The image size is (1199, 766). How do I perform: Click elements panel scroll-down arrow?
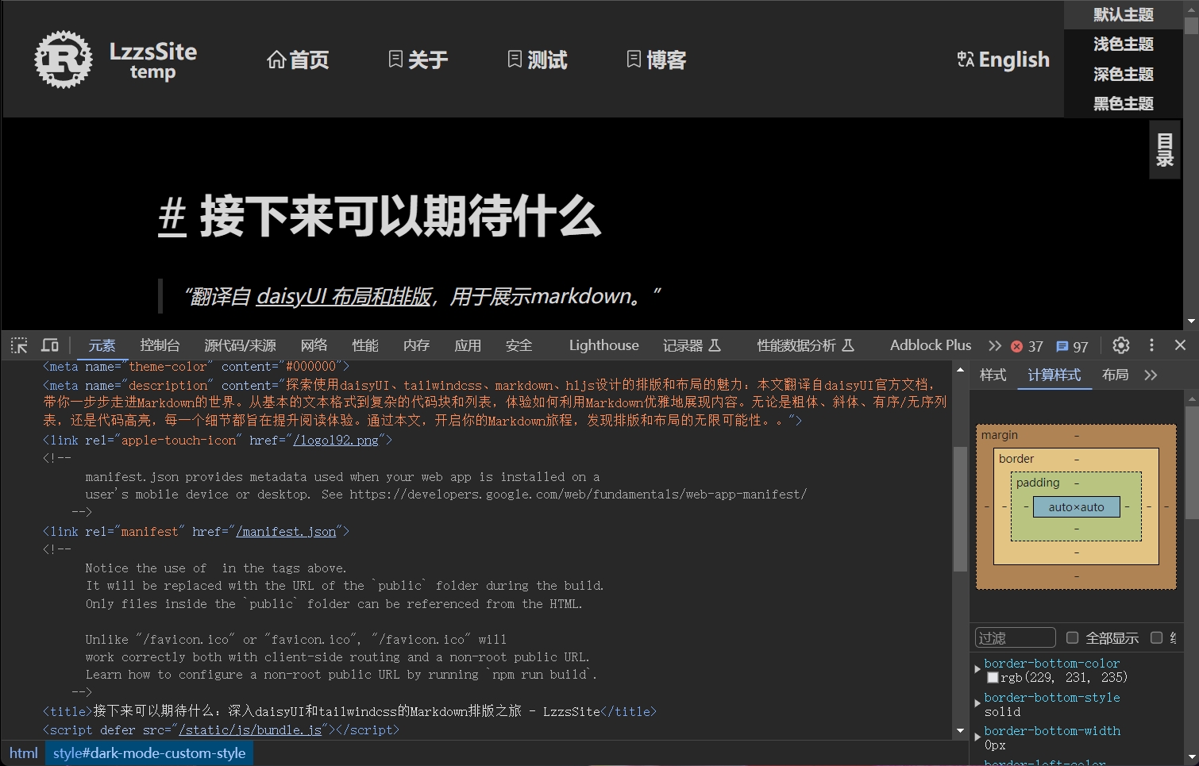960,731
